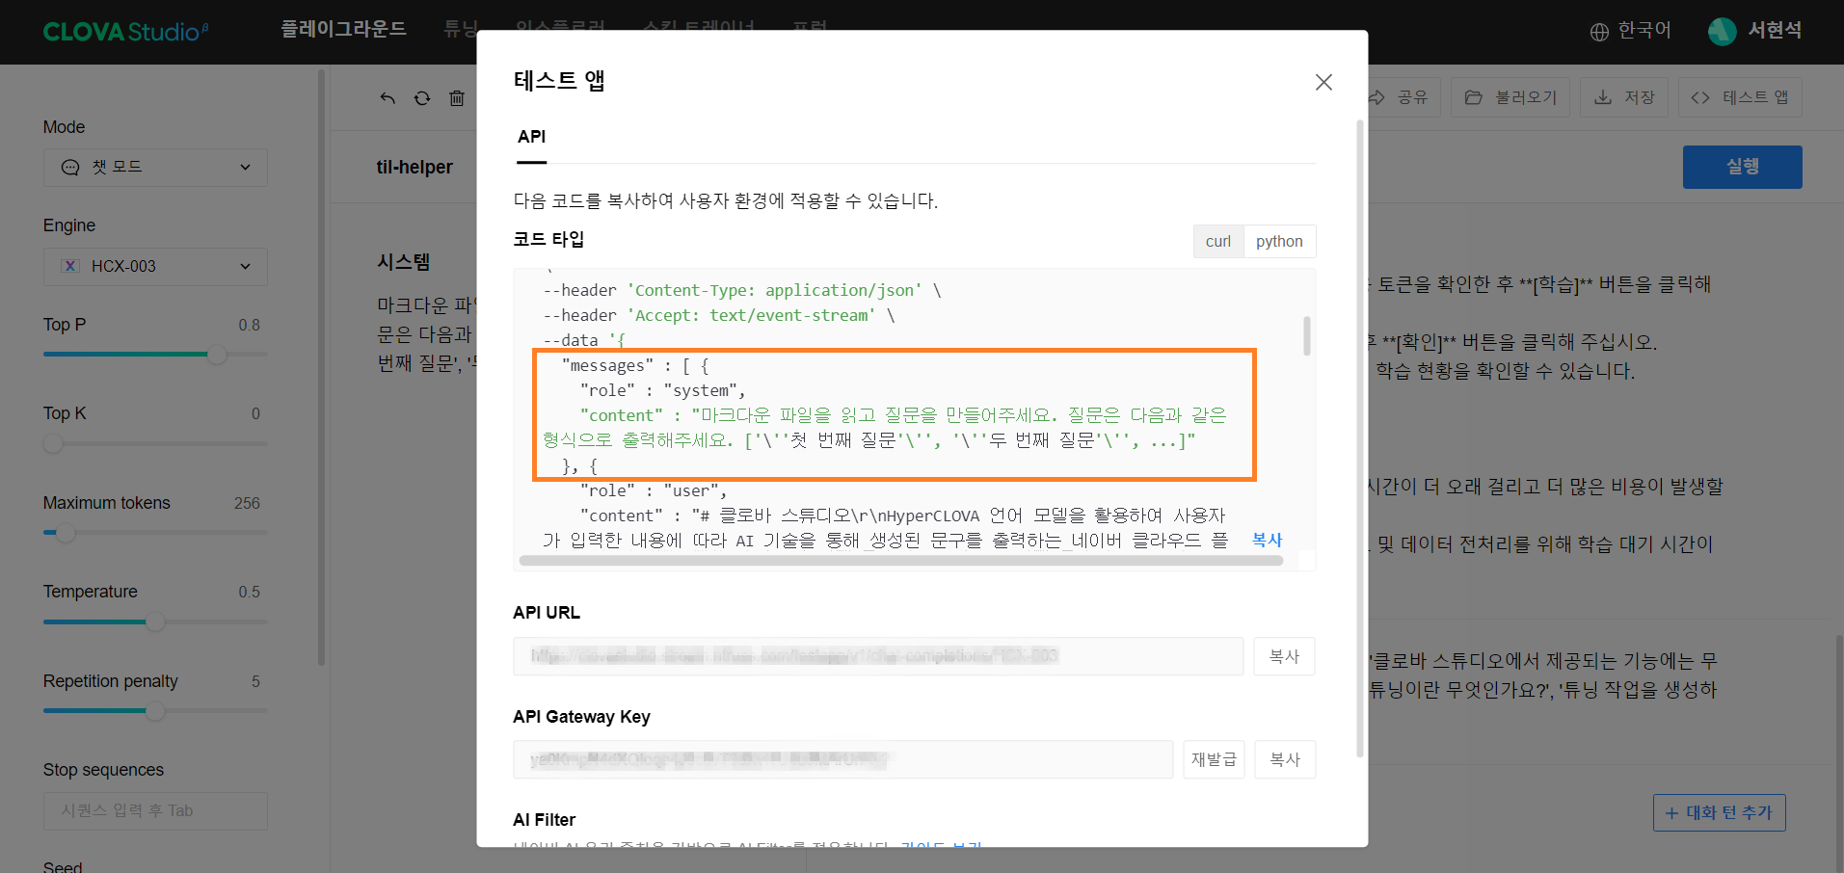1844x873 pixels.
Task: Click the globe language icon
Action: pos(1599,32)
